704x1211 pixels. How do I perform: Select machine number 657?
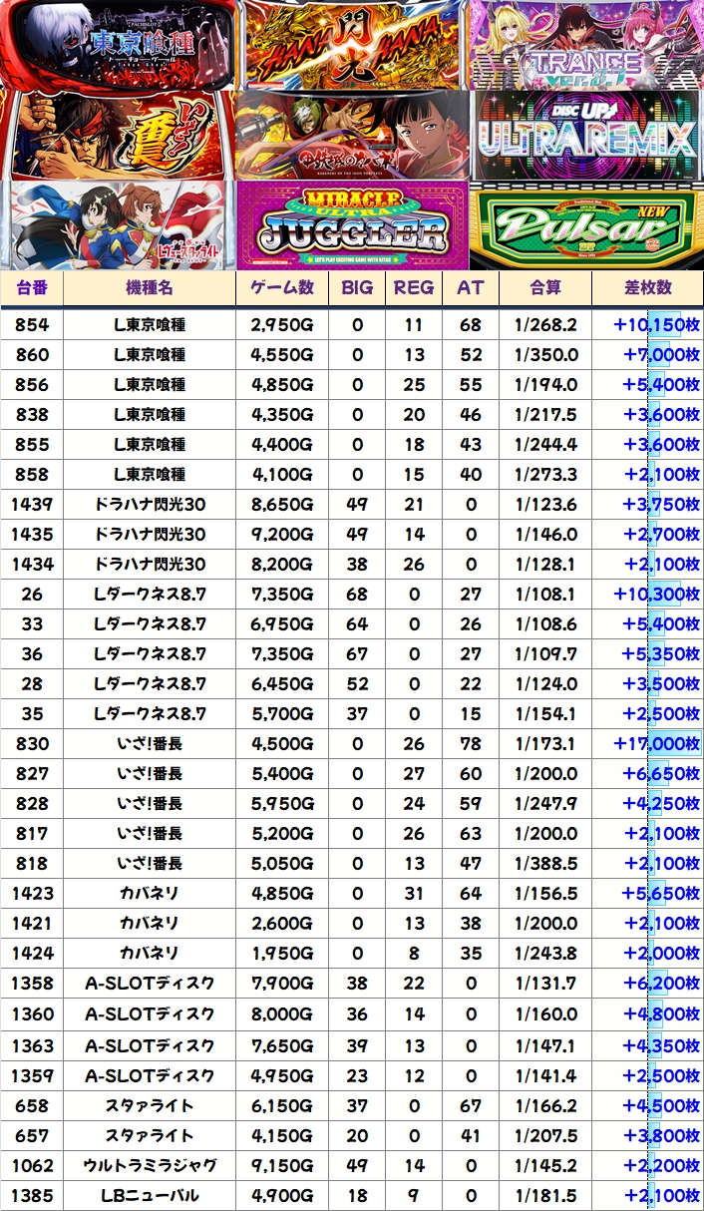[x=32, y=1135]
